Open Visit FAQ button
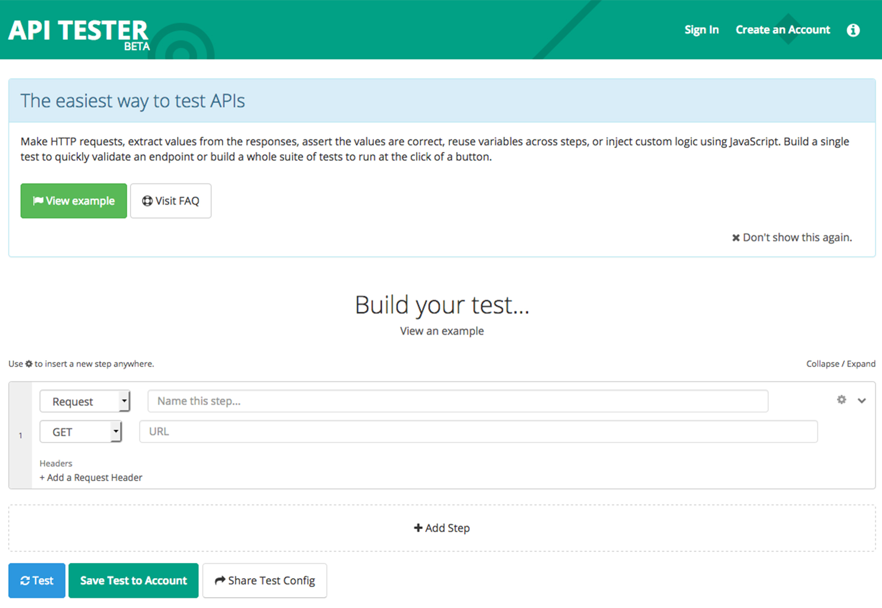Image resolution: width=882 pixels, height=608 pixels. (171, 201)
